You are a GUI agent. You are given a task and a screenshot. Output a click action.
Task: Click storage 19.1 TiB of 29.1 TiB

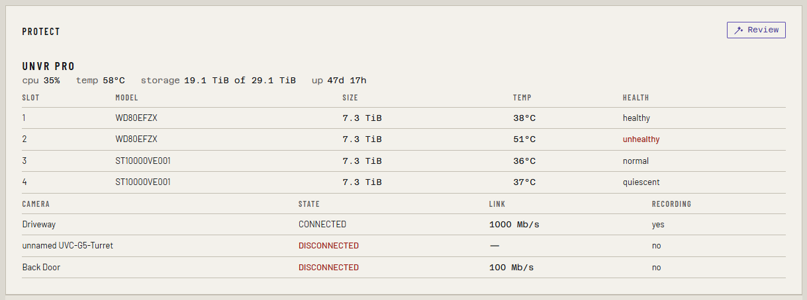[x=218, y=81]
